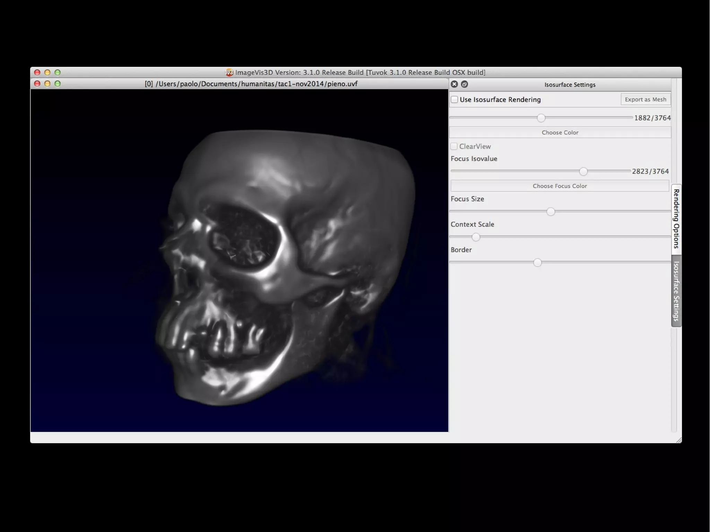710x532 pixels.
Task: Open the Choose Color dialog
Action: pyautogui.click(x=560, y=132)
